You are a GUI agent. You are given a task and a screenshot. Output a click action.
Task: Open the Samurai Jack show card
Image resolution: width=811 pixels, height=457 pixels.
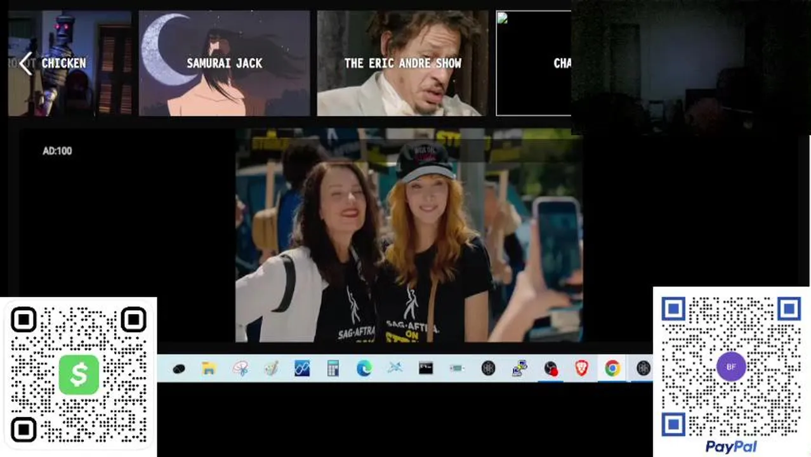click(x=225, y=63)
